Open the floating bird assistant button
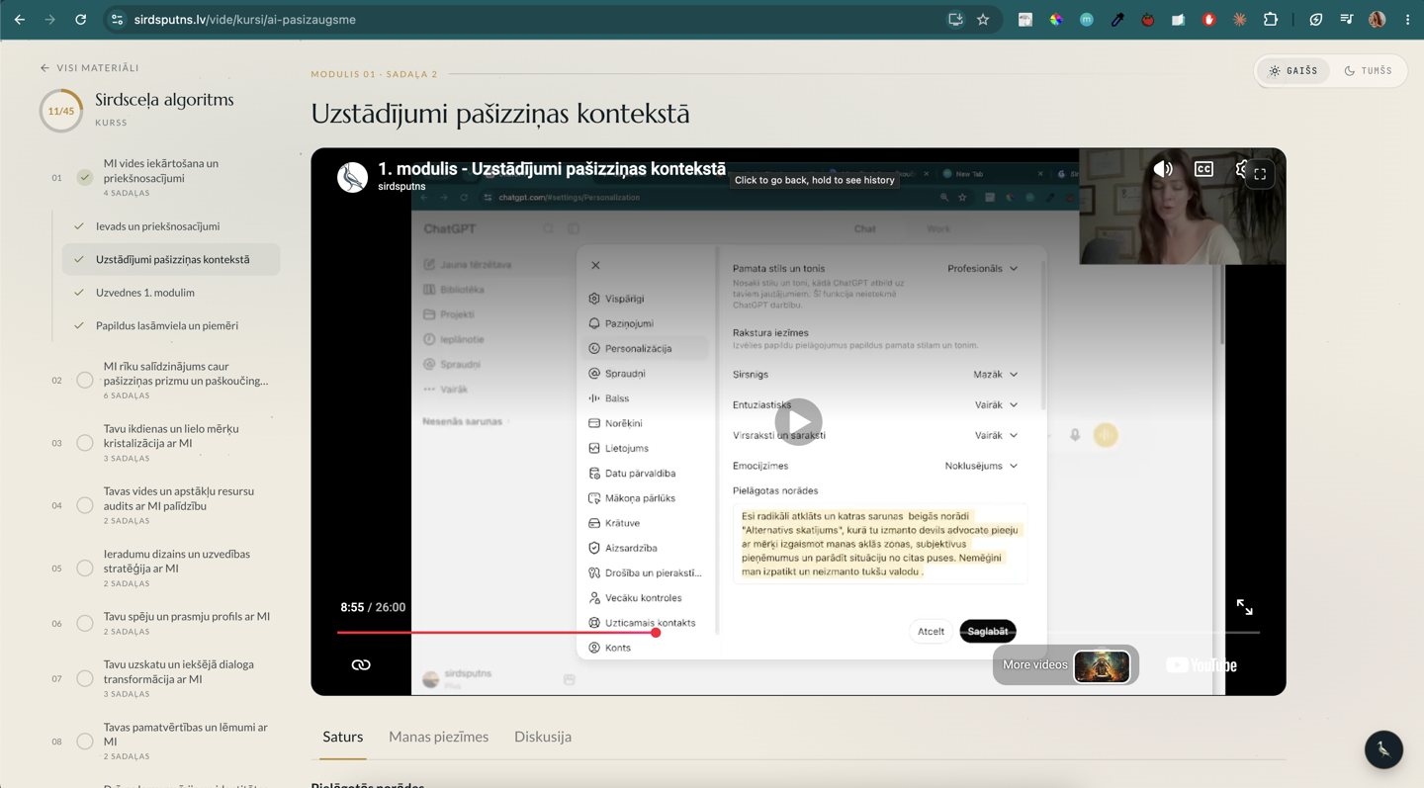Viewport: 1424px width, 788px height. point(1383,750)
